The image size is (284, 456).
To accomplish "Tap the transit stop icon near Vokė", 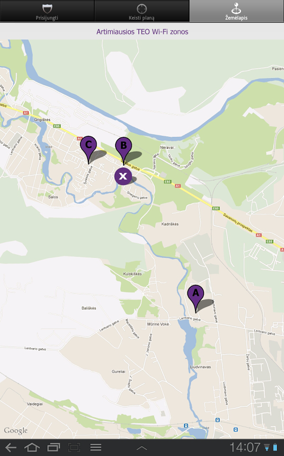I will 218,420.
